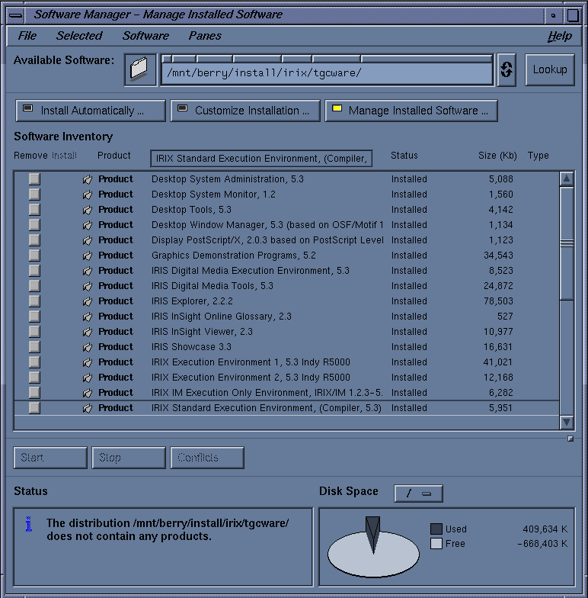Click product icon for Graphics Demonstration Programs

pyautogui.click(x=88, y=256)
